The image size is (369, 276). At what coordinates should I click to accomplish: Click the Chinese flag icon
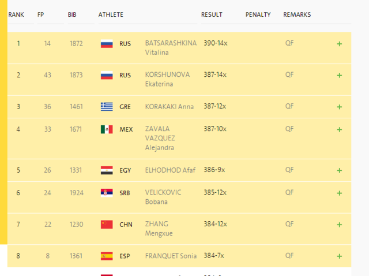click(x=107, y=225)
